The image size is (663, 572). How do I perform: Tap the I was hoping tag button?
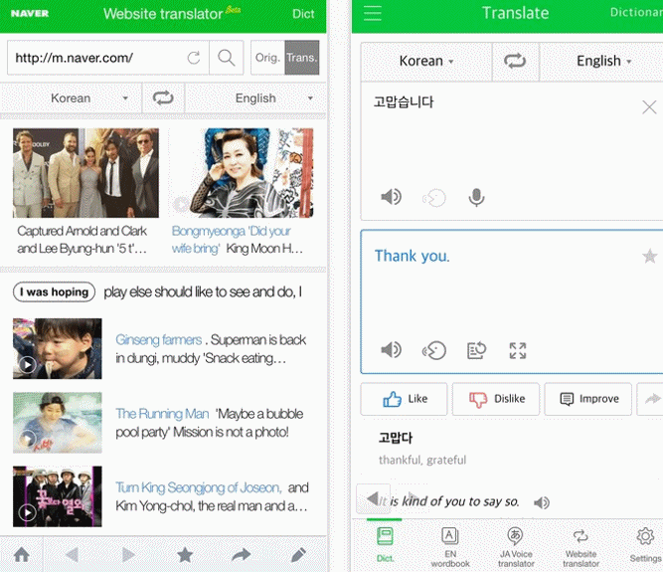[x=54, y=291]
